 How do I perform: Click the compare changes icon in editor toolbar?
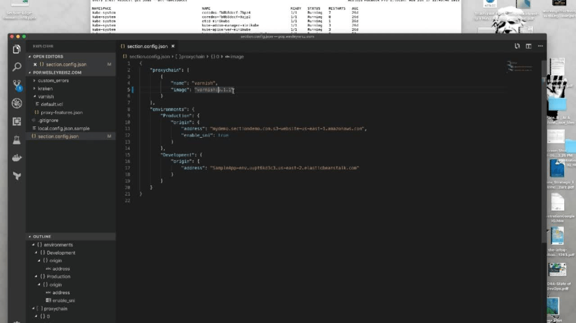517,46
